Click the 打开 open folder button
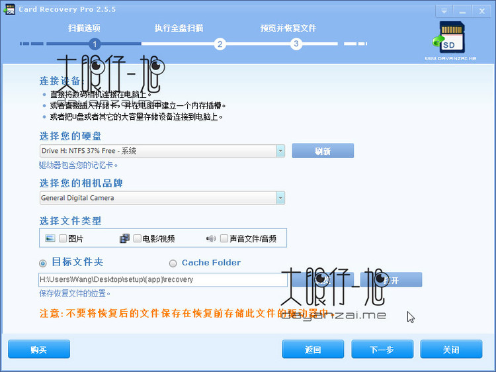 [391, 280]
